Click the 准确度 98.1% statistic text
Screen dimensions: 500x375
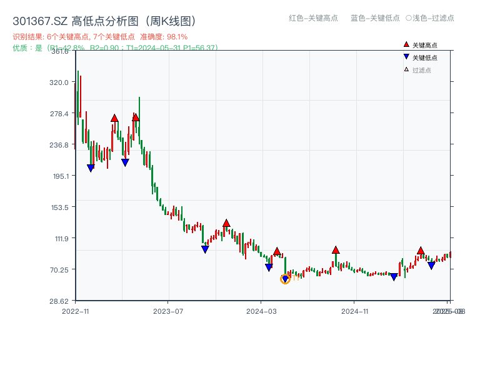[x=165, y=36]
